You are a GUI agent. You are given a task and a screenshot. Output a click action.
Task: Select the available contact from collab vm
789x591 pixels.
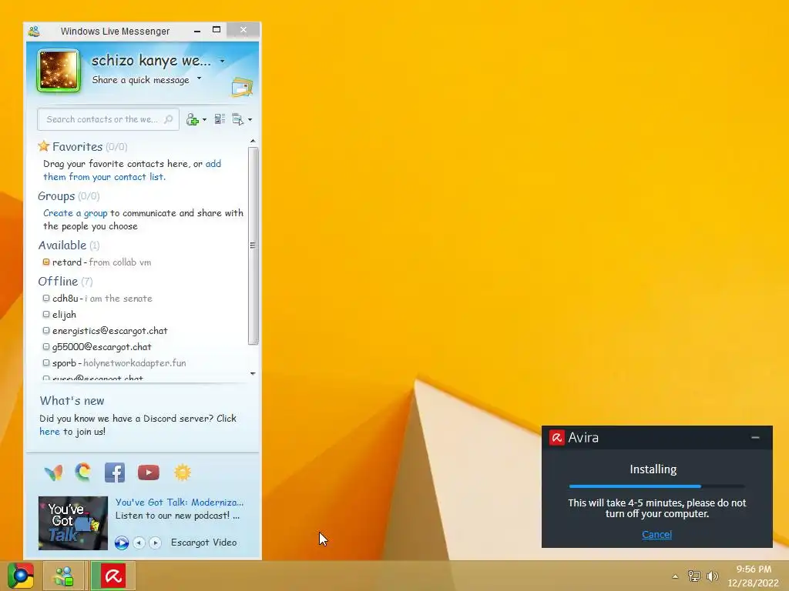pos(102,262)
